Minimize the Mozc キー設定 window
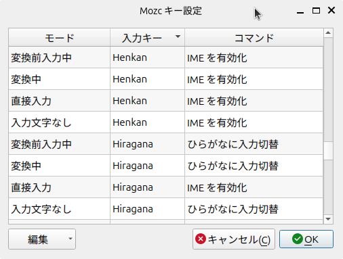Viewport: 343px width, 259px height. coord(300,11)
